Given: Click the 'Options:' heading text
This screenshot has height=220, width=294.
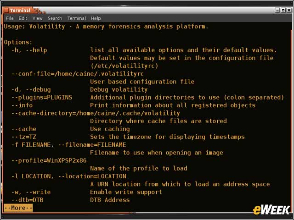Looking at the screenshot, I should click(18, 42).
